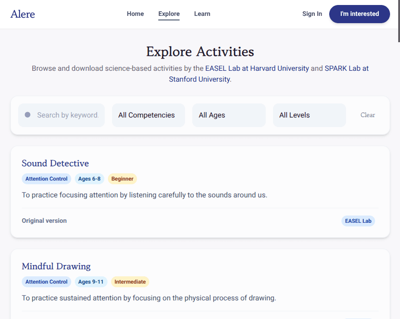400x319 pixels.
Task: Open the Sound Detective activity
Action: 55,163
